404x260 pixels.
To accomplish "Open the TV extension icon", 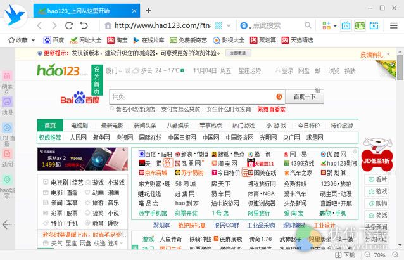I will click(346, 25).
